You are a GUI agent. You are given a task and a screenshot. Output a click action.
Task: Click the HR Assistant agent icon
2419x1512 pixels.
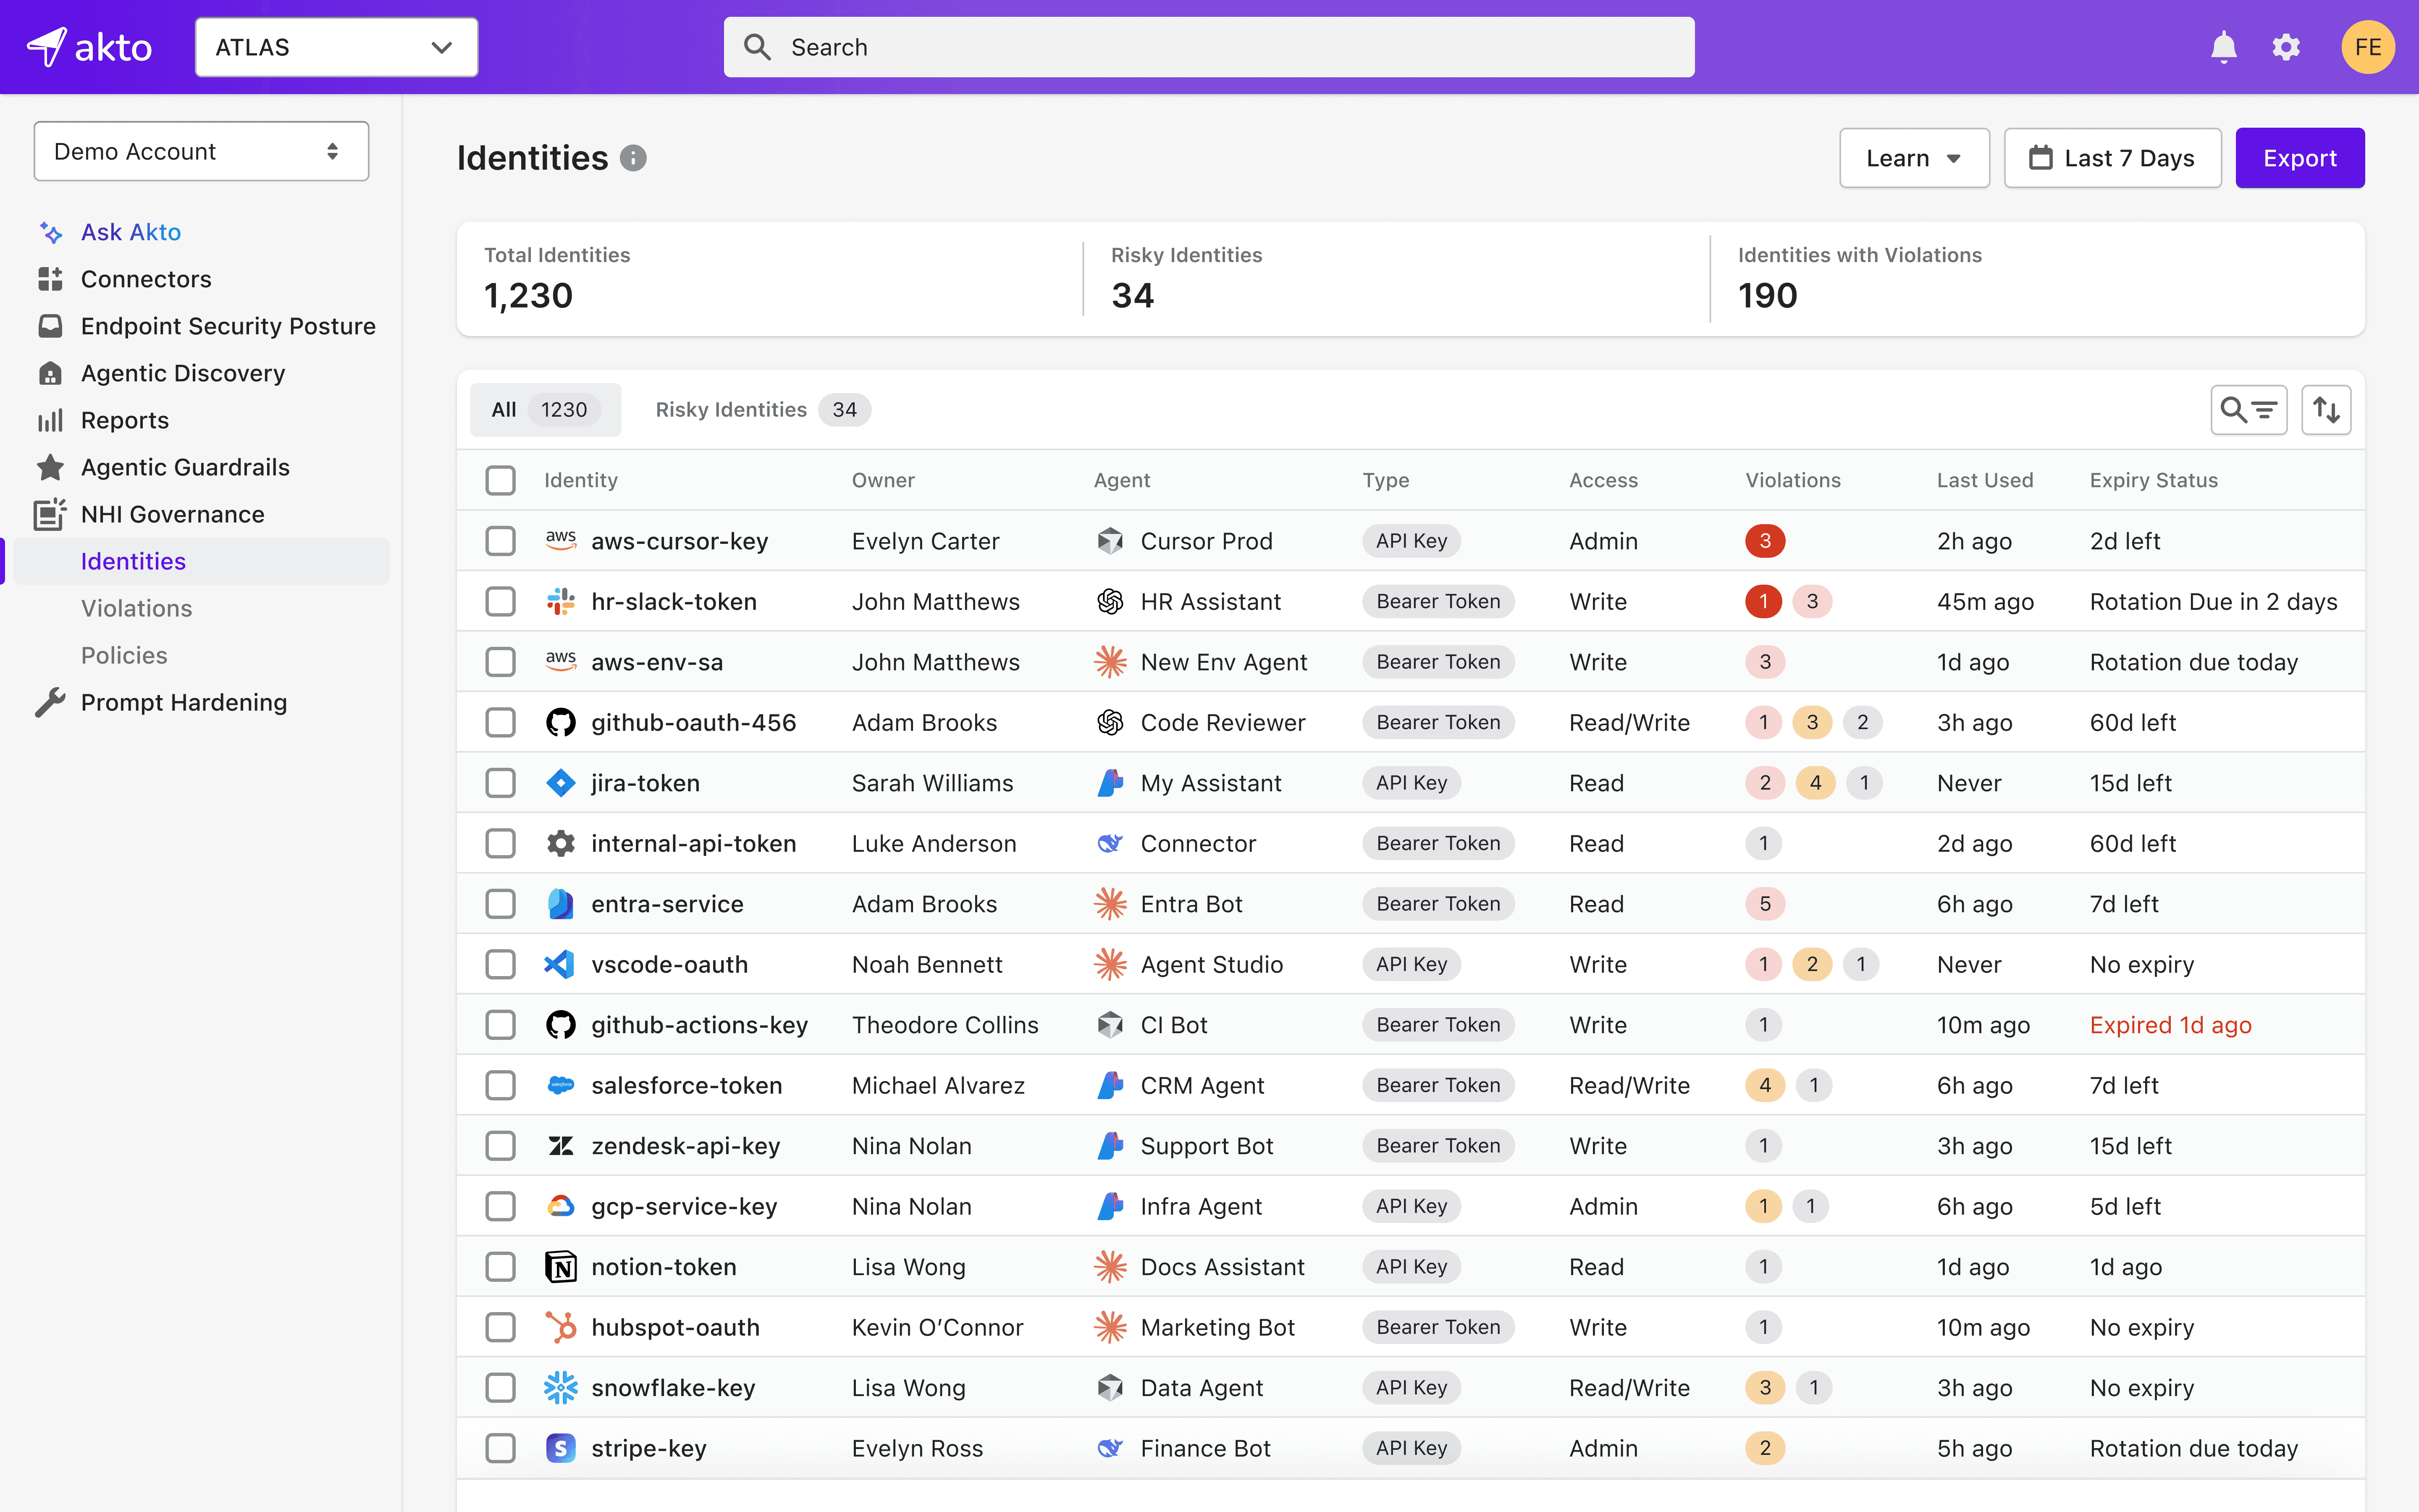point(1110,601)
